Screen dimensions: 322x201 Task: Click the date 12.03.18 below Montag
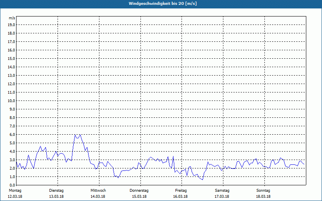[15, 197]
